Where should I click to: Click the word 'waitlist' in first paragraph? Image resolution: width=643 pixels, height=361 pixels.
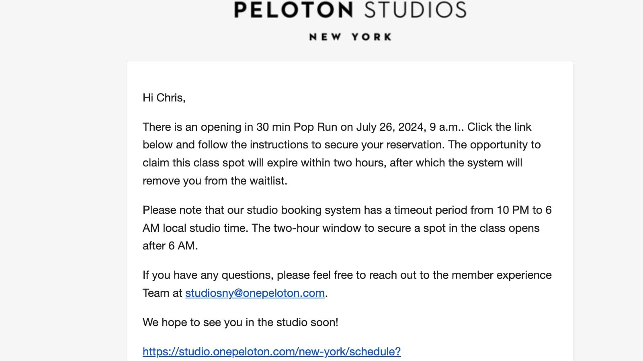[x=267, y=181]
